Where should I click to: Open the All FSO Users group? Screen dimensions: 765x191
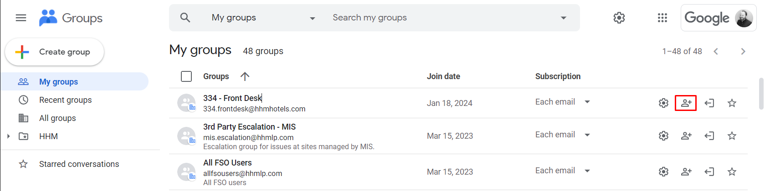(227, 163)
